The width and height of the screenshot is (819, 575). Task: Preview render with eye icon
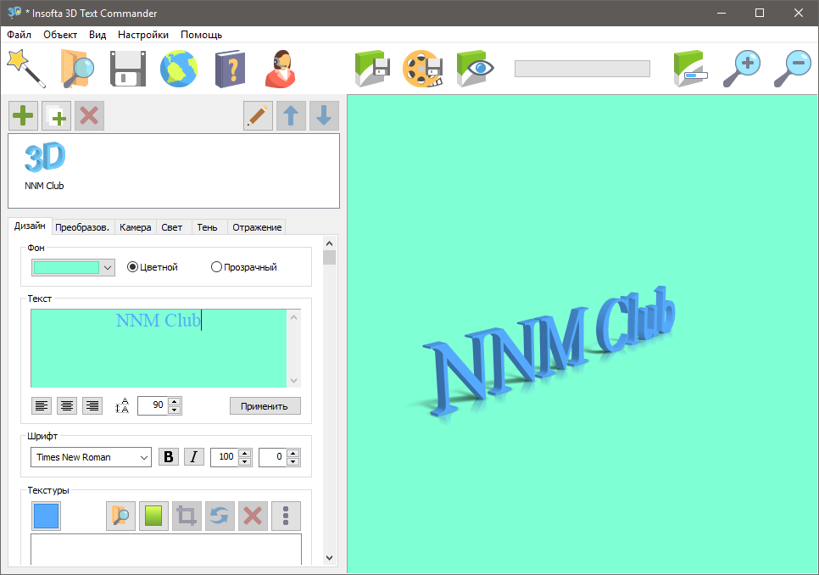coord(475,69)
